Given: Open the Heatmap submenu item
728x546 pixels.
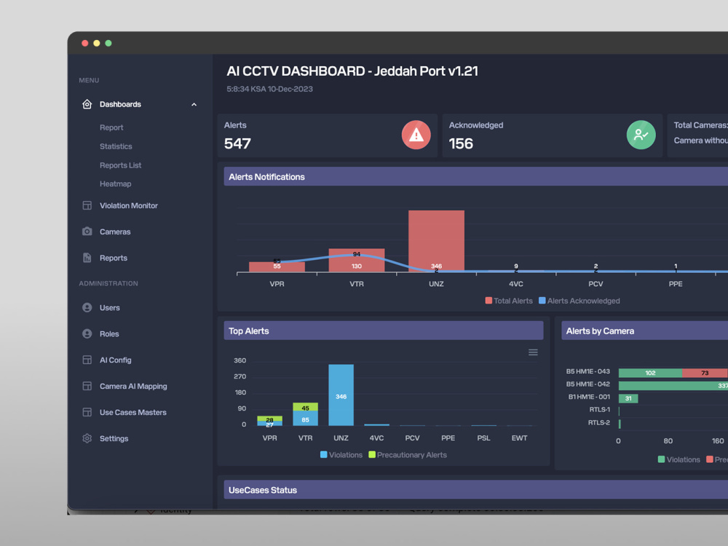Looking at the screenshot, I should (115, 184).
